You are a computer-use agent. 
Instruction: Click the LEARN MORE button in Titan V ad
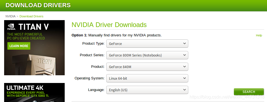click(19, 46)
